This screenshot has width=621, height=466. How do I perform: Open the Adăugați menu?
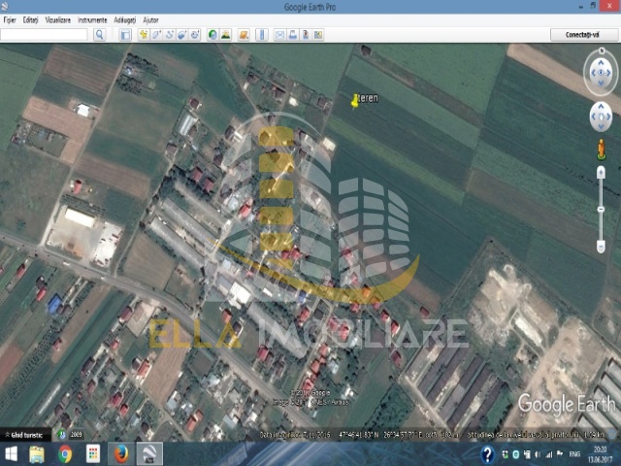tap(125, 19)
